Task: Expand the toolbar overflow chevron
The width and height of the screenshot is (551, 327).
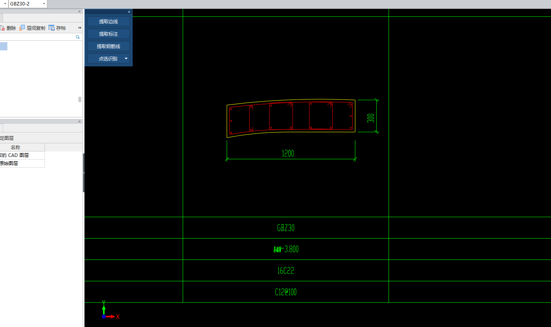Action: [80, 28]
